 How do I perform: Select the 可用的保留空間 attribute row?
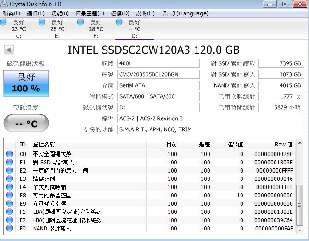pos(150,195)
